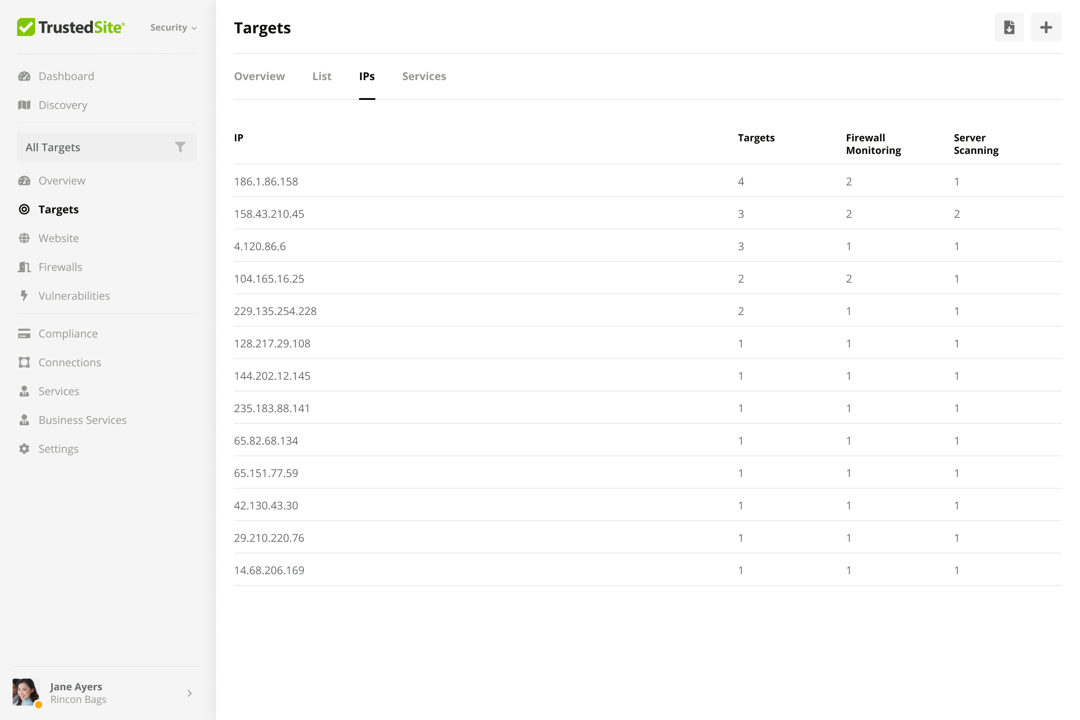Switch to the Services tab

click(x=424, y=76)
